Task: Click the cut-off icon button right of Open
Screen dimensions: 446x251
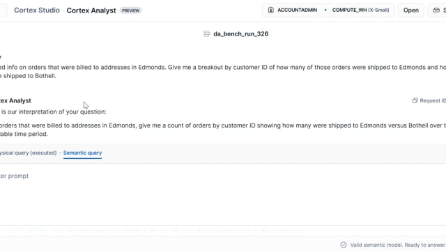Action: coord(437,10)
